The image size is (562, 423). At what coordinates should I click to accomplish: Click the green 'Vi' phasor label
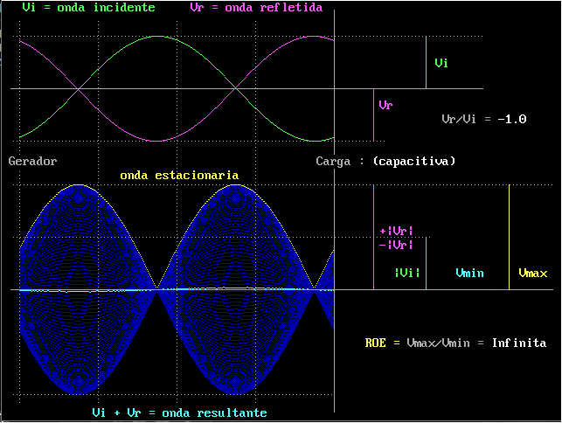(x=441, y=63)
